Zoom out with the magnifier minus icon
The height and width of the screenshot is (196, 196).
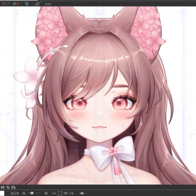pos(24,193)
